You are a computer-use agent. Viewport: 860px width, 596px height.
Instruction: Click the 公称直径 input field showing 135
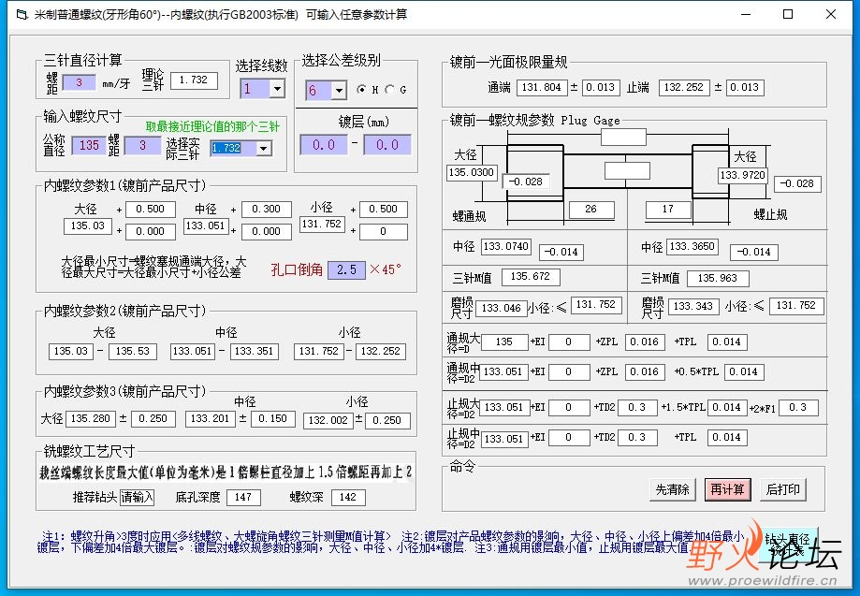(88, 145)
